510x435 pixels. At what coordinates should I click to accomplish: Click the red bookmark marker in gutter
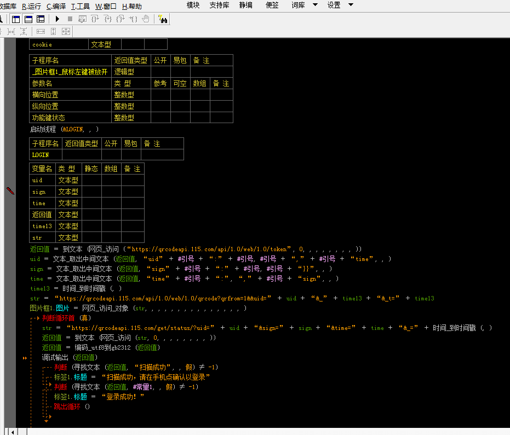click(x=9, y=190)
